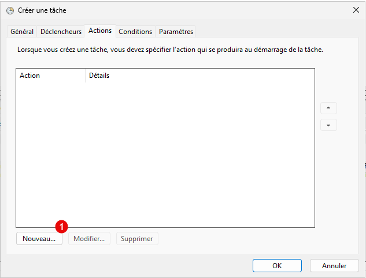Click the Action column header
Screen dimensions: 366x278
[x=30, y=76]
